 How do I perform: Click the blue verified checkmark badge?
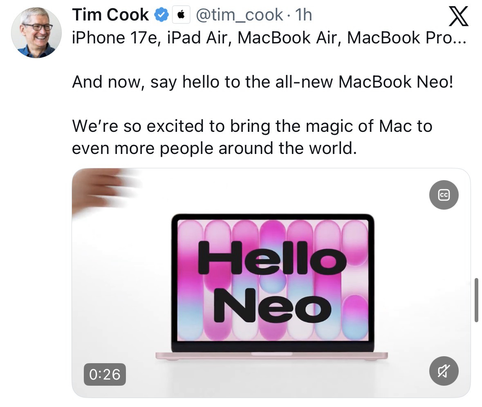pyautogui.click(x=161, y=15)
